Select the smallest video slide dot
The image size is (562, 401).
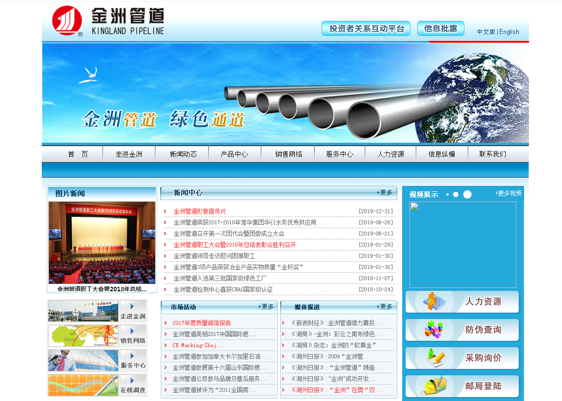coord(447,195)
